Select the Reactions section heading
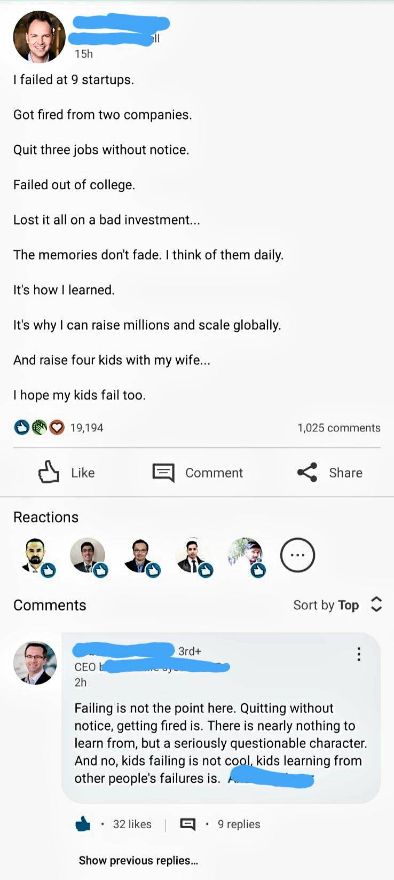Viewport: 394px width, 880px height. [46, 516]
